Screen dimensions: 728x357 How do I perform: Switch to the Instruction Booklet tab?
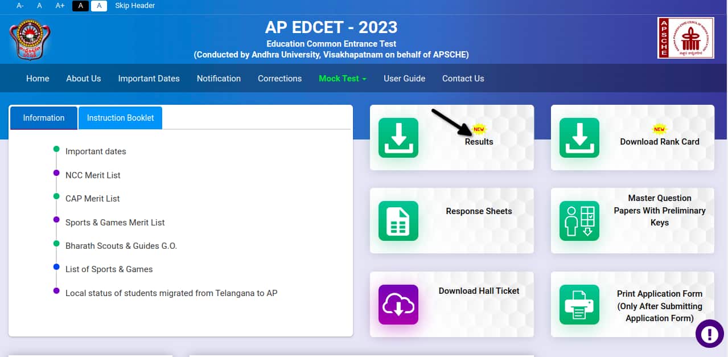click(120, 118)
